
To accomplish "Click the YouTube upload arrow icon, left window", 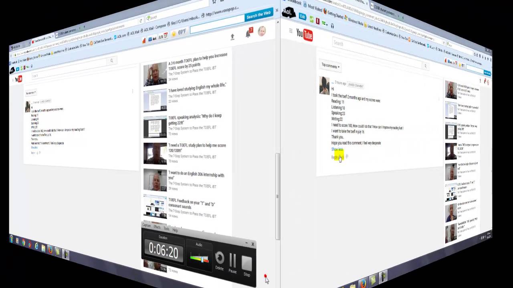I will [232, 37].
